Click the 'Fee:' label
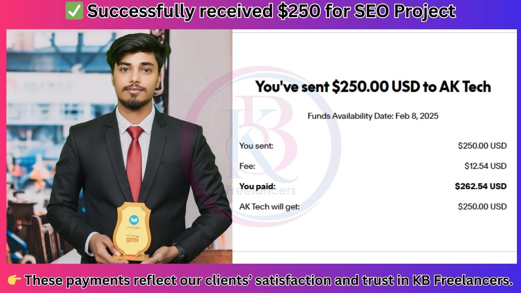521x293 pixels. coord(247,166)
